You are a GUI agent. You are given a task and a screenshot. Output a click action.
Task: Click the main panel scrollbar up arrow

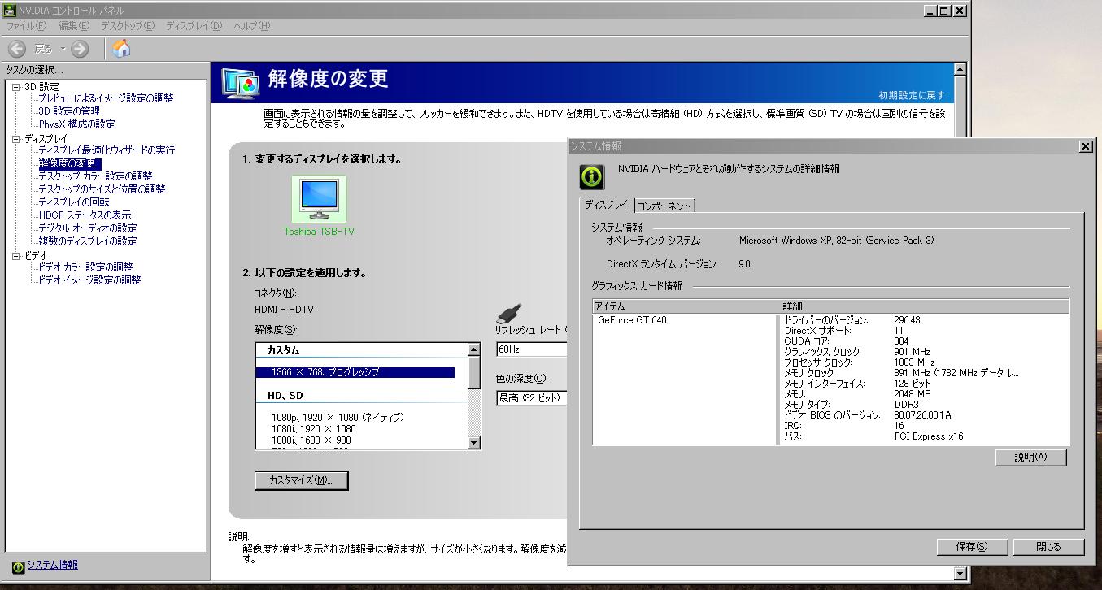[x=960, y=70]
